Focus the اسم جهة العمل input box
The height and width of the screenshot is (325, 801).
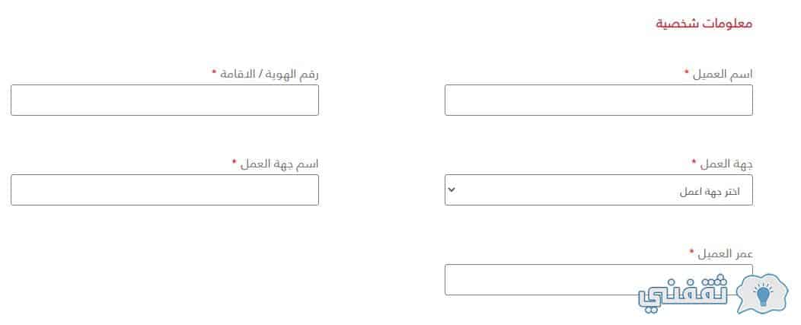coord(164,190)
